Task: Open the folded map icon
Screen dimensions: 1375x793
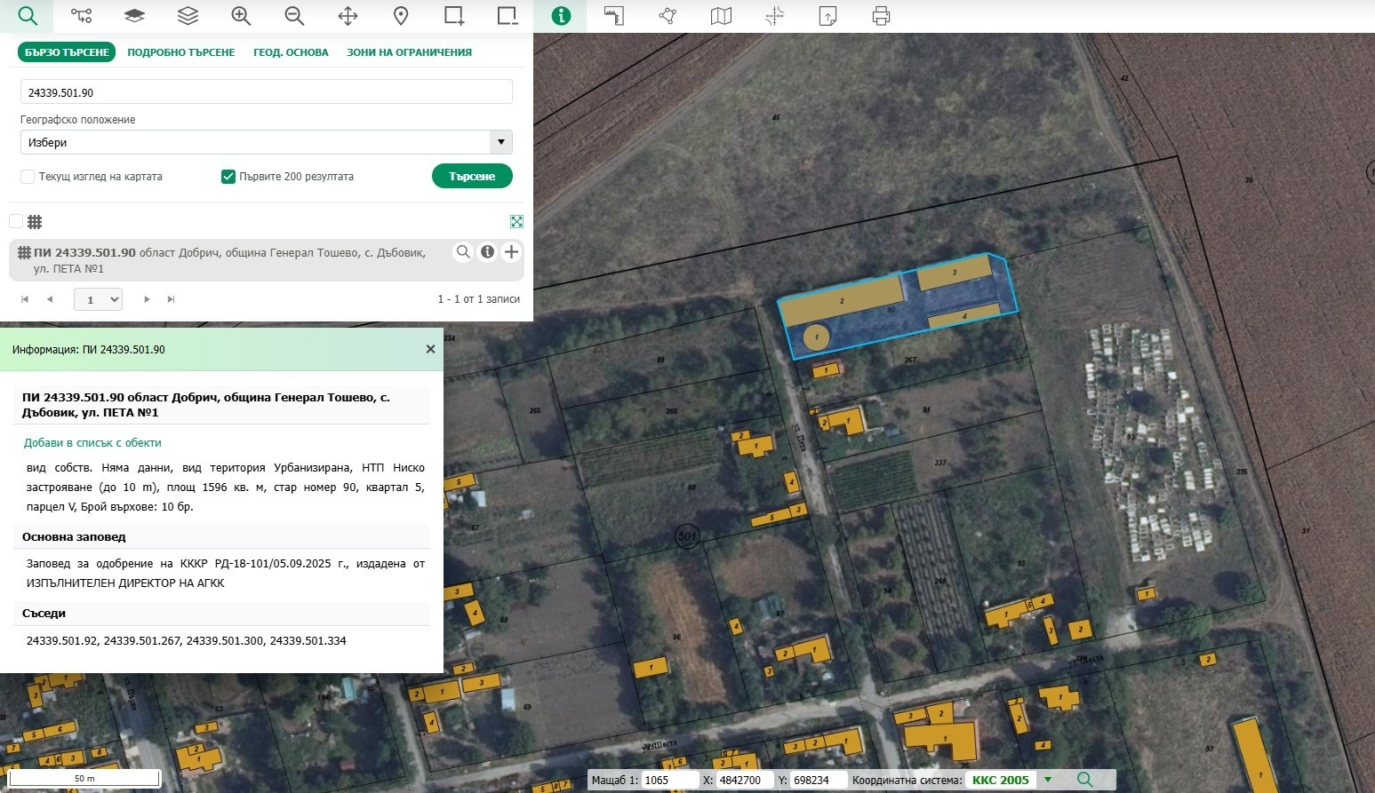Action: [721, 16]
